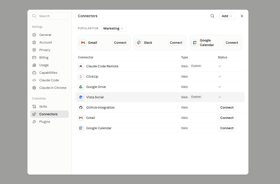Click the Claude Code Remote connector name
Viewport: 280px width, 184px height.
[102, 66]
